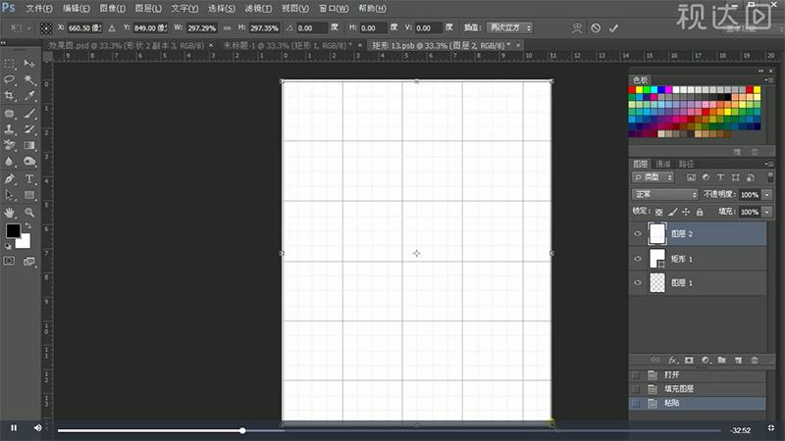Pause the video with the pause button
Image resolution: width=785 pixels, height=441 pixels.
[14, 428]
